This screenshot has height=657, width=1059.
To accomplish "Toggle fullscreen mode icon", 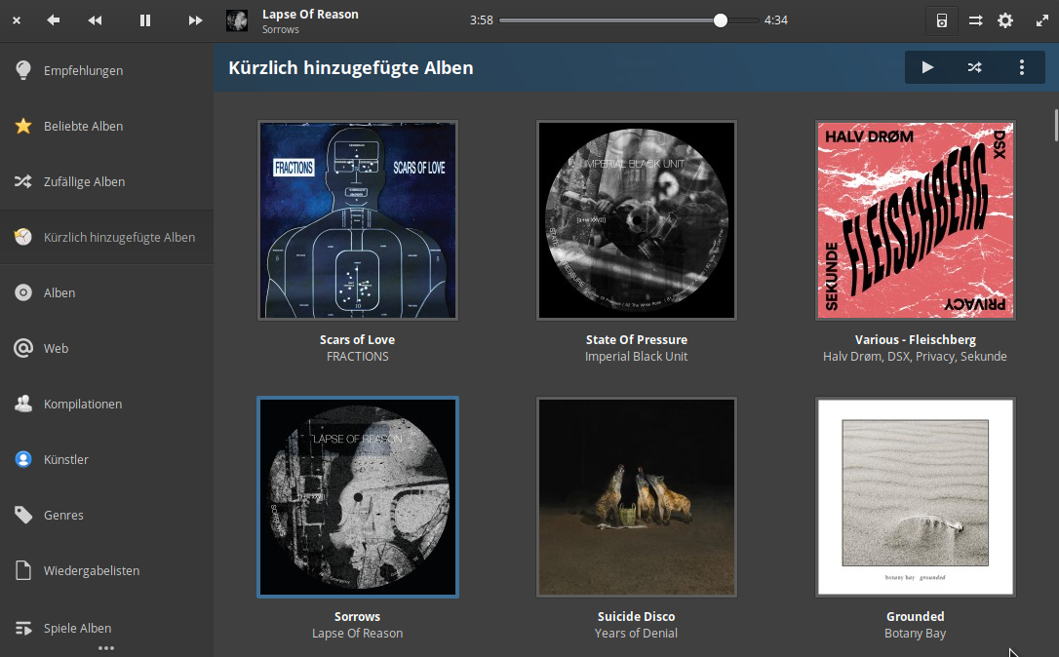I will pyautogui.click(x=1042, y=20).
